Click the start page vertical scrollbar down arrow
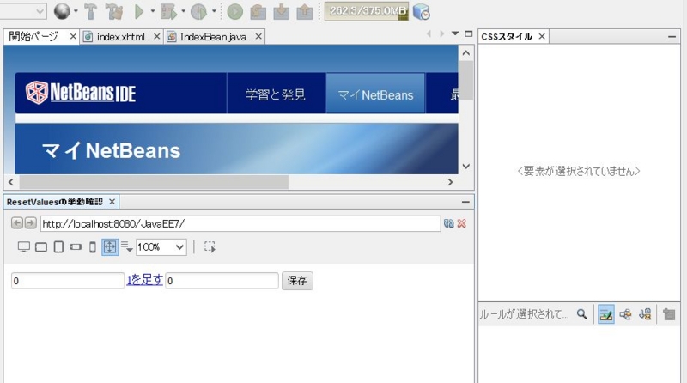The image size is (687, 383). [x=465, y=167]
